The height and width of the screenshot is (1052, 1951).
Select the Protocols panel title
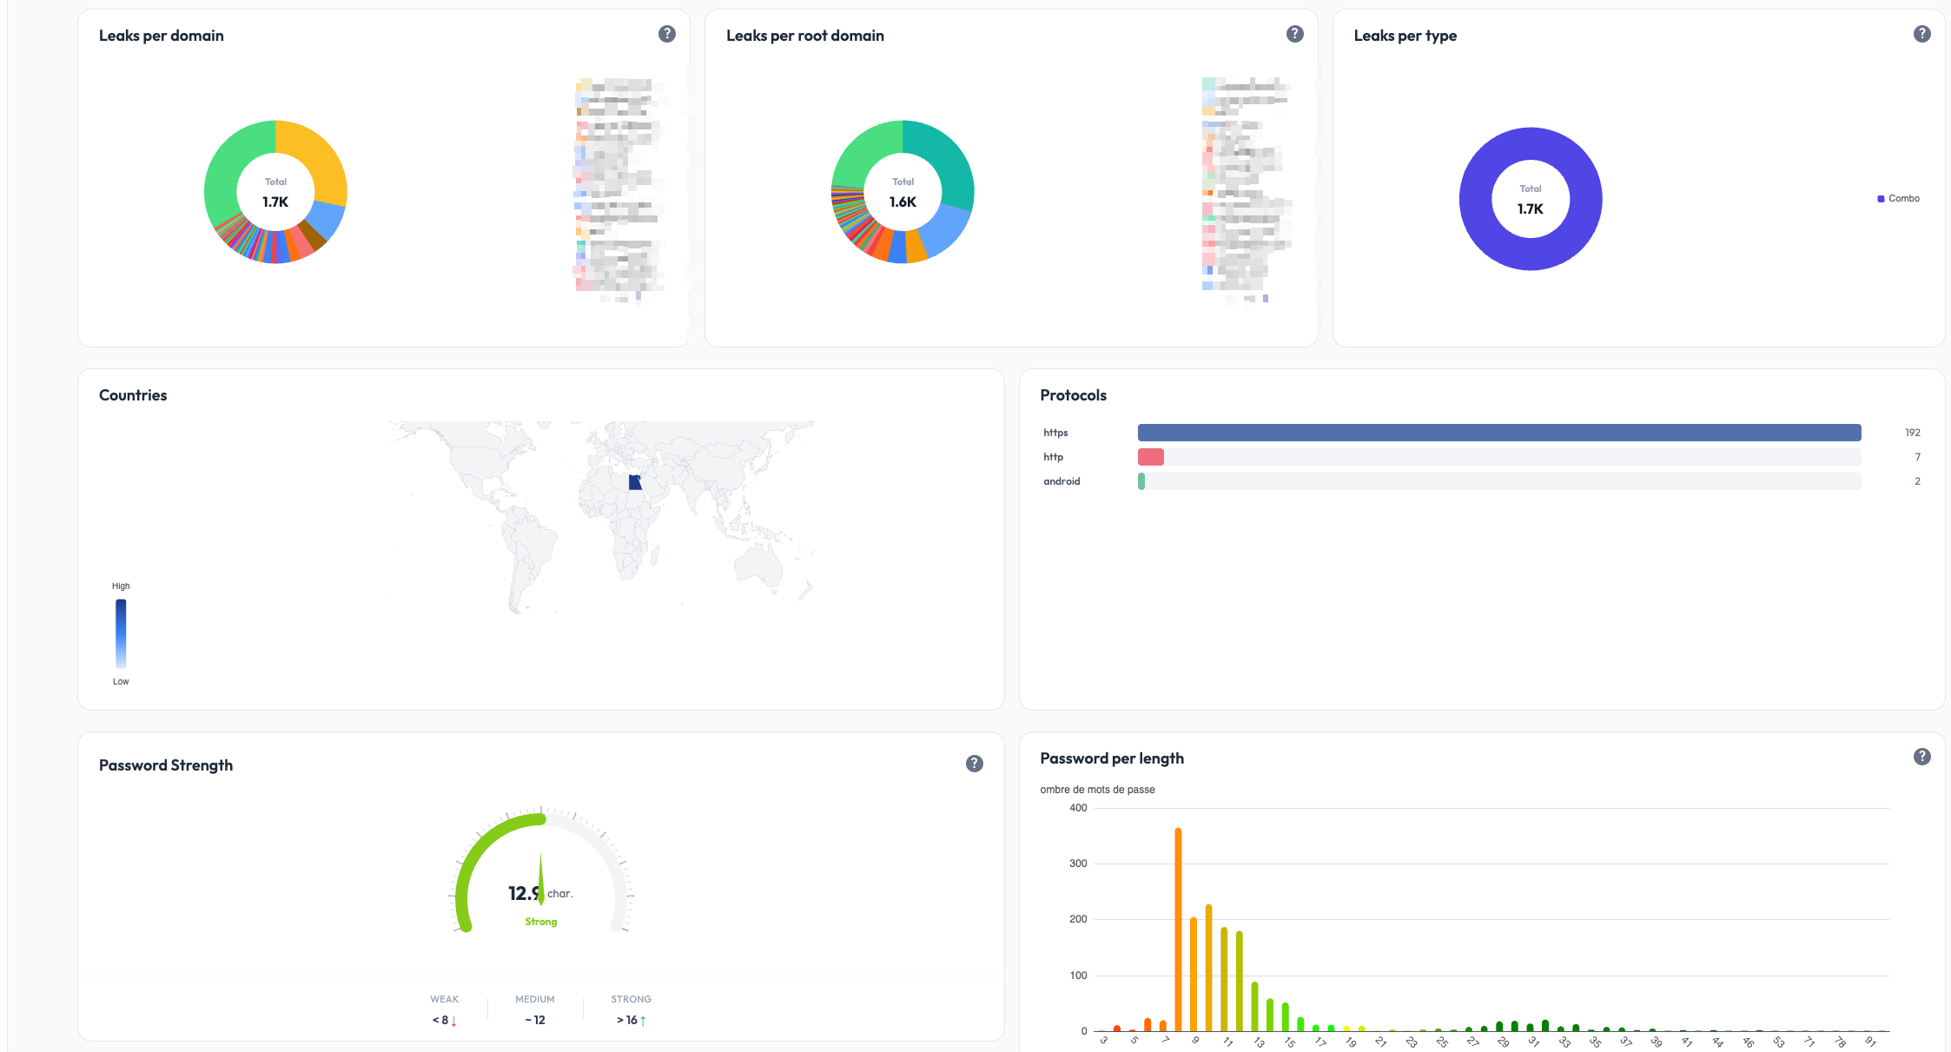1074,394
